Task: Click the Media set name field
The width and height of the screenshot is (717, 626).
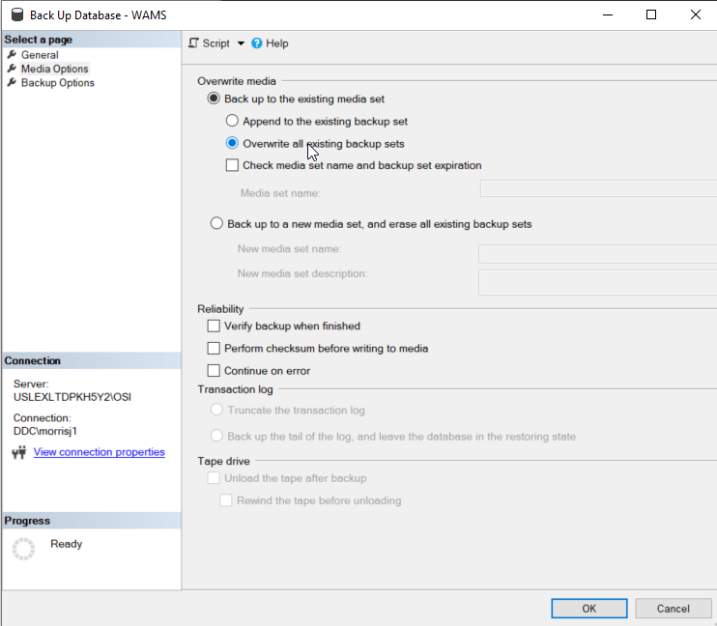Action: 598,188
